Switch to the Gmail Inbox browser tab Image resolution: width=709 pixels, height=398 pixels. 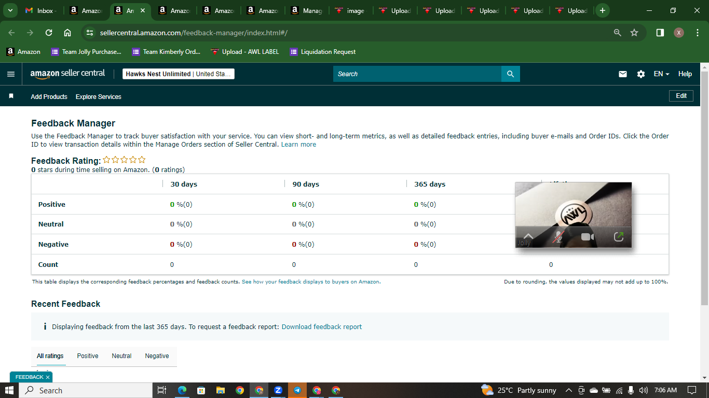pyautogui.click(x=42, y=10)
